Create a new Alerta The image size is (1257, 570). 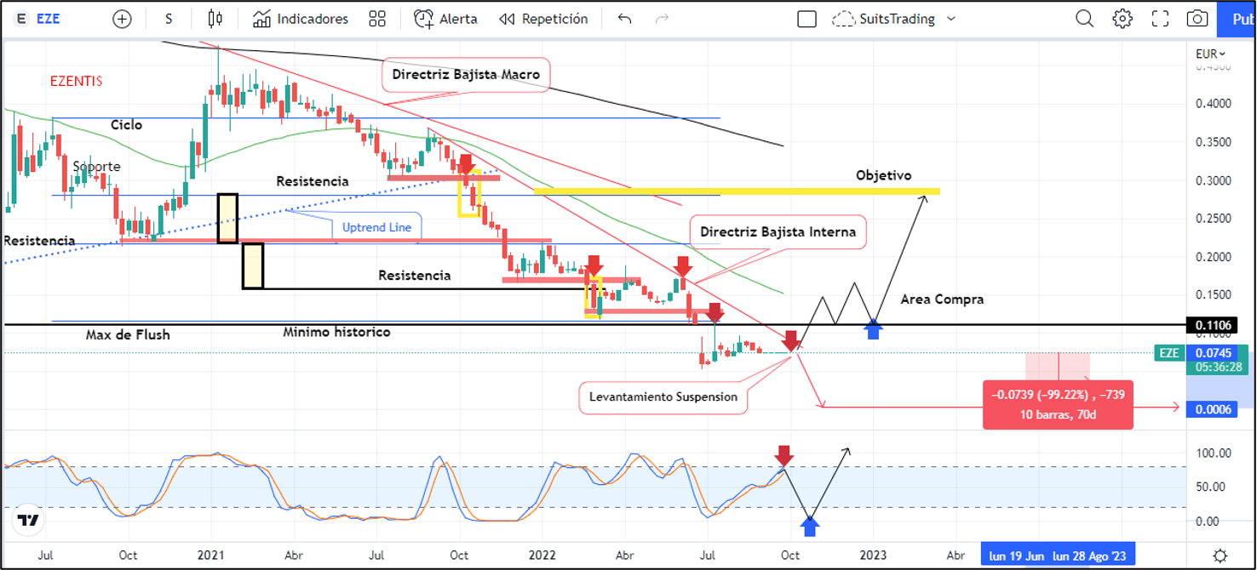445,19
